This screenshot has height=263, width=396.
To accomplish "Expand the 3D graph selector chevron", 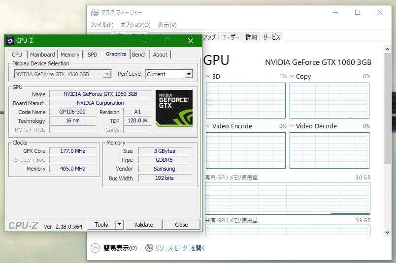I will [208, 76].
